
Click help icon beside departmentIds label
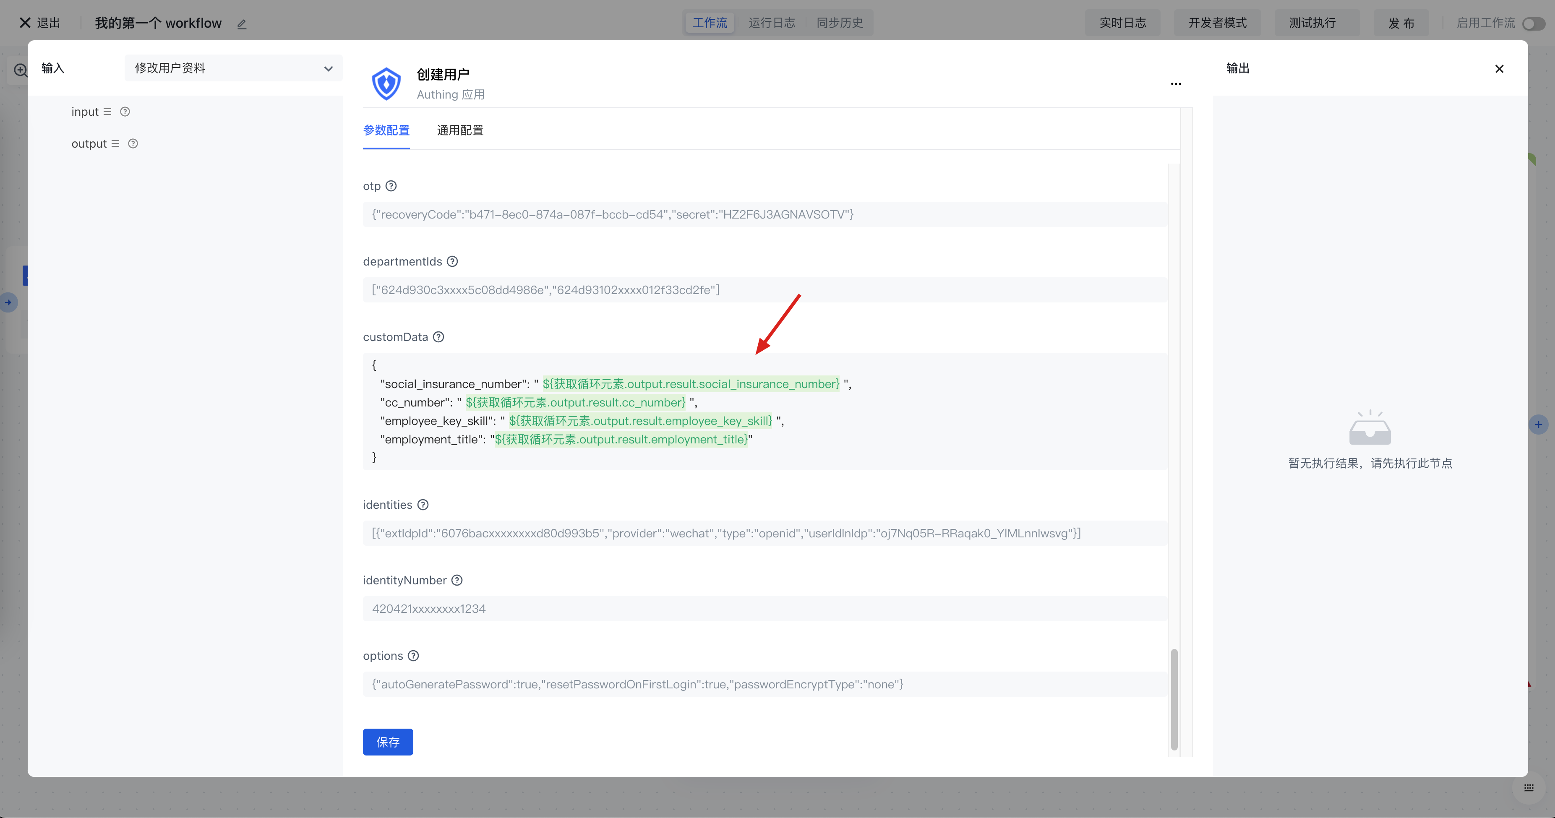coord(452,261)
